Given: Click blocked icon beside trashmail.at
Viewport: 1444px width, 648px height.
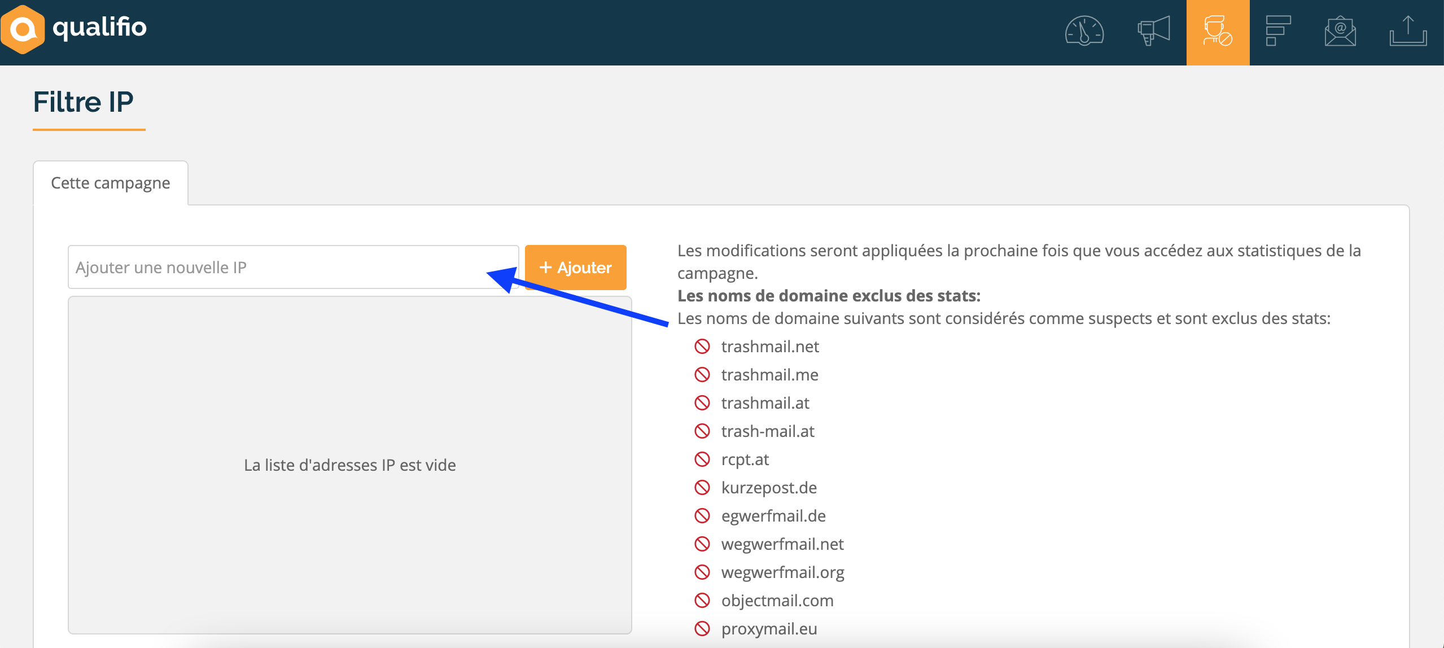Looking at the screenshot, I should click(x=702, y=403).
